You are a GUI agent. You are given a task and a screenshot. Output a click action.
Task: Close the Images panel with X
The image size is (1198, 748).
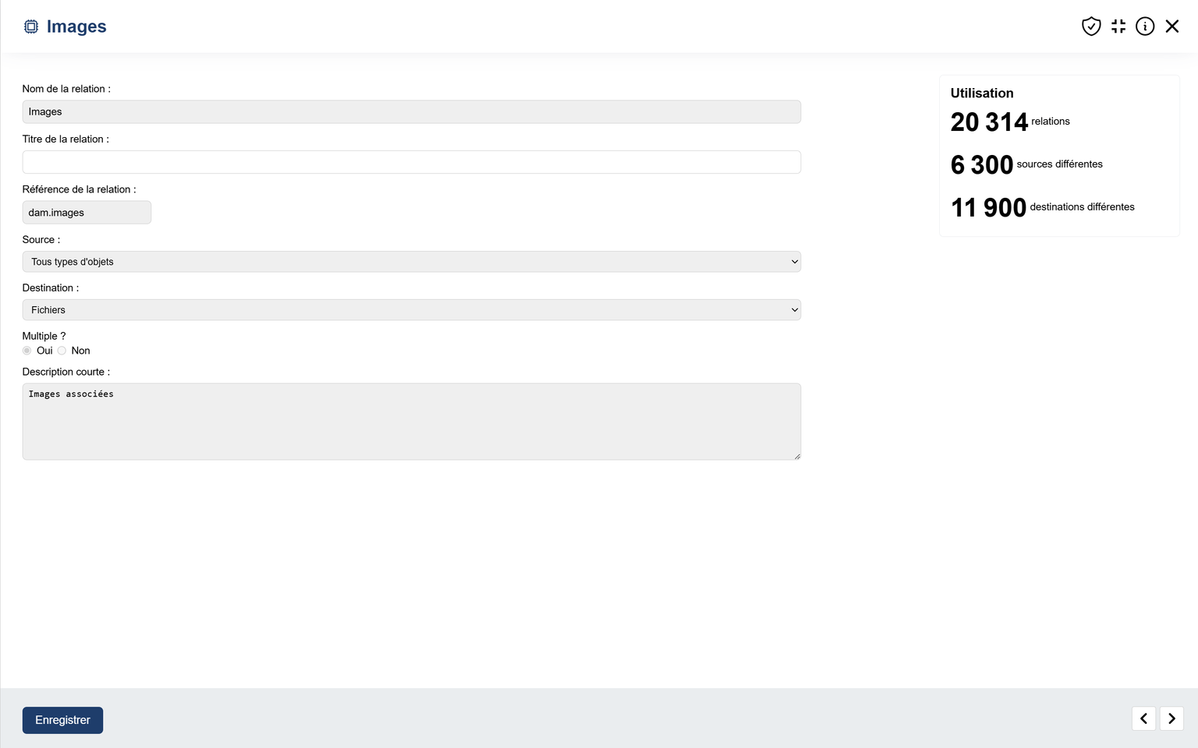[x=1172, y=26]
